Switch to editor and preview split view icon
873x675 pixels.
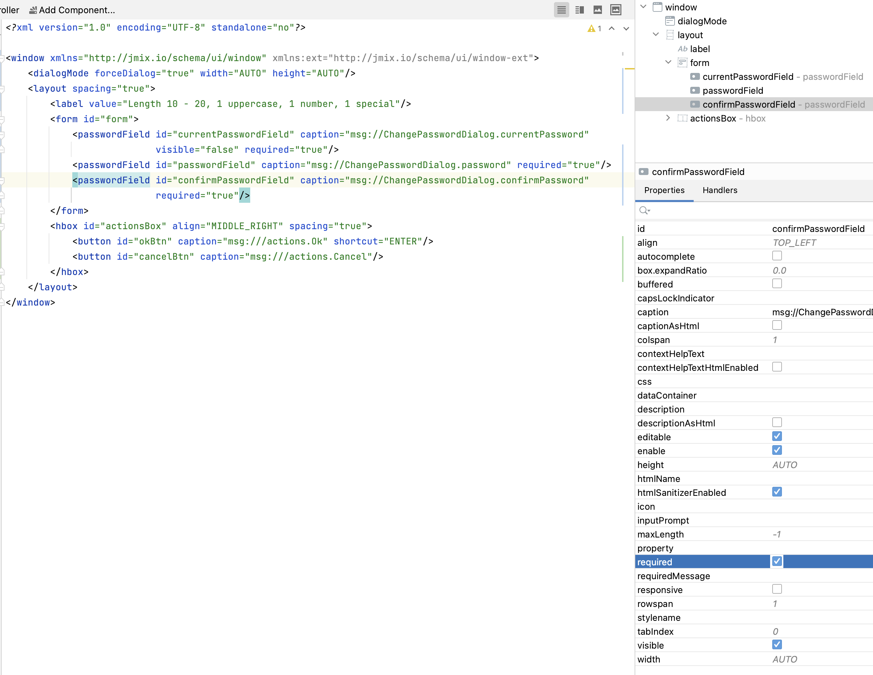579,10
